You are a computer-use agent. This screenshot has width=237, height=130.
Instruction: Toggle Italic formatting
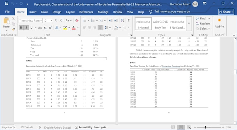(x=26, y=28)
